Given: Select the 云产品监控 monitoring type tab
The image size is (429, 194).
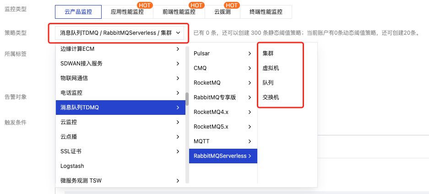Looking at the screenshot, I should click(78, 12).
